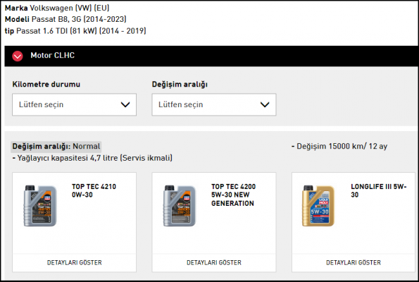
Task: Open the LONGLIFE III 5W-30 title
Action: (379, 190)
